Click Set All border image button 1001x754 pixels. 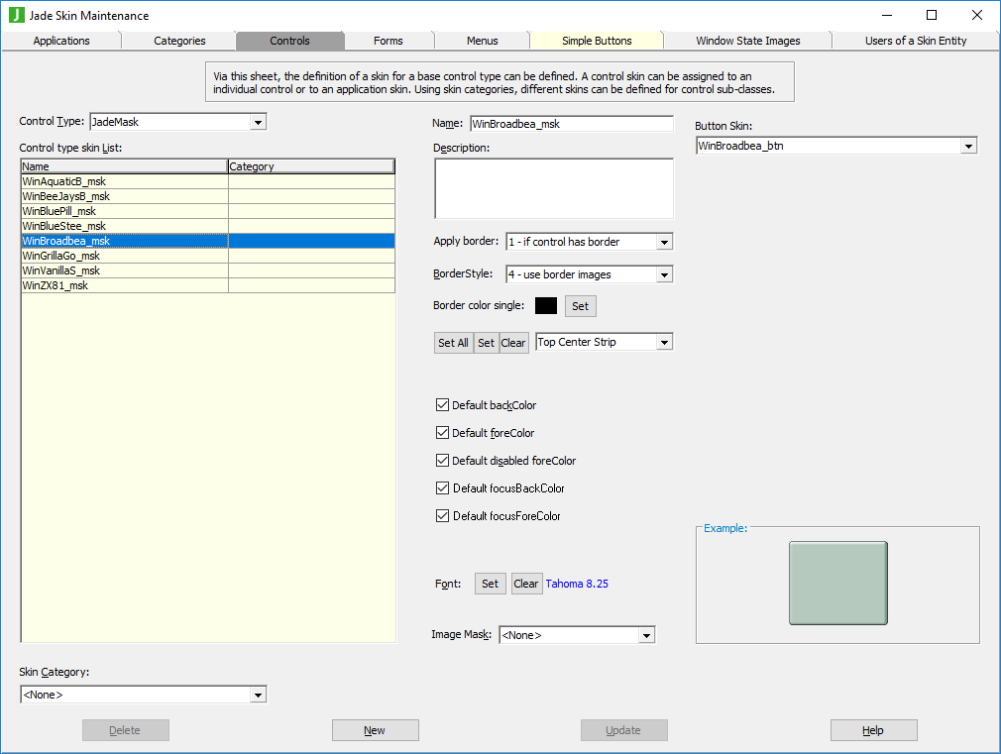point(453,343)
